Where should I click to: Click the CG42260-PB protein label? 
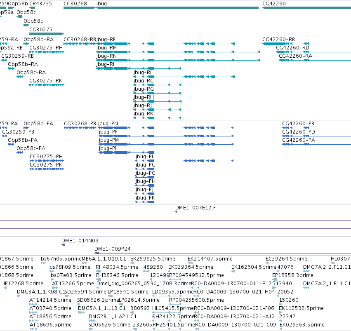coord(298,124)
